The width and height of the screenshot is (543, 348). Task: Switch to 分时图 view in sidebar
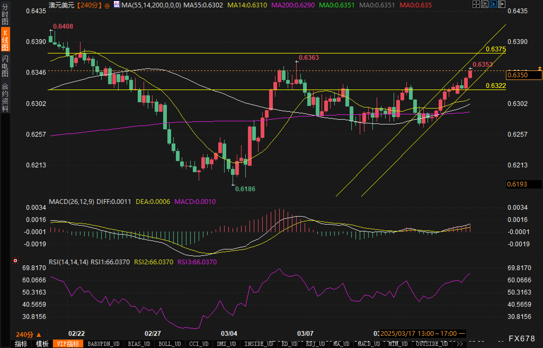click(x=5, y=14)
